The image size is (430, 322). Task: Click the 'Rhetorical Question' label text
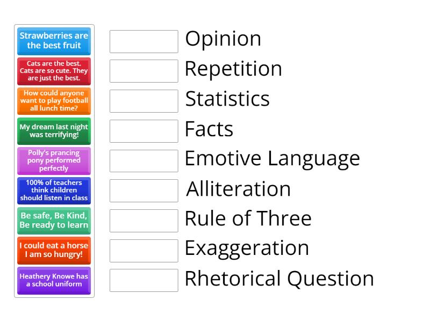278,279
